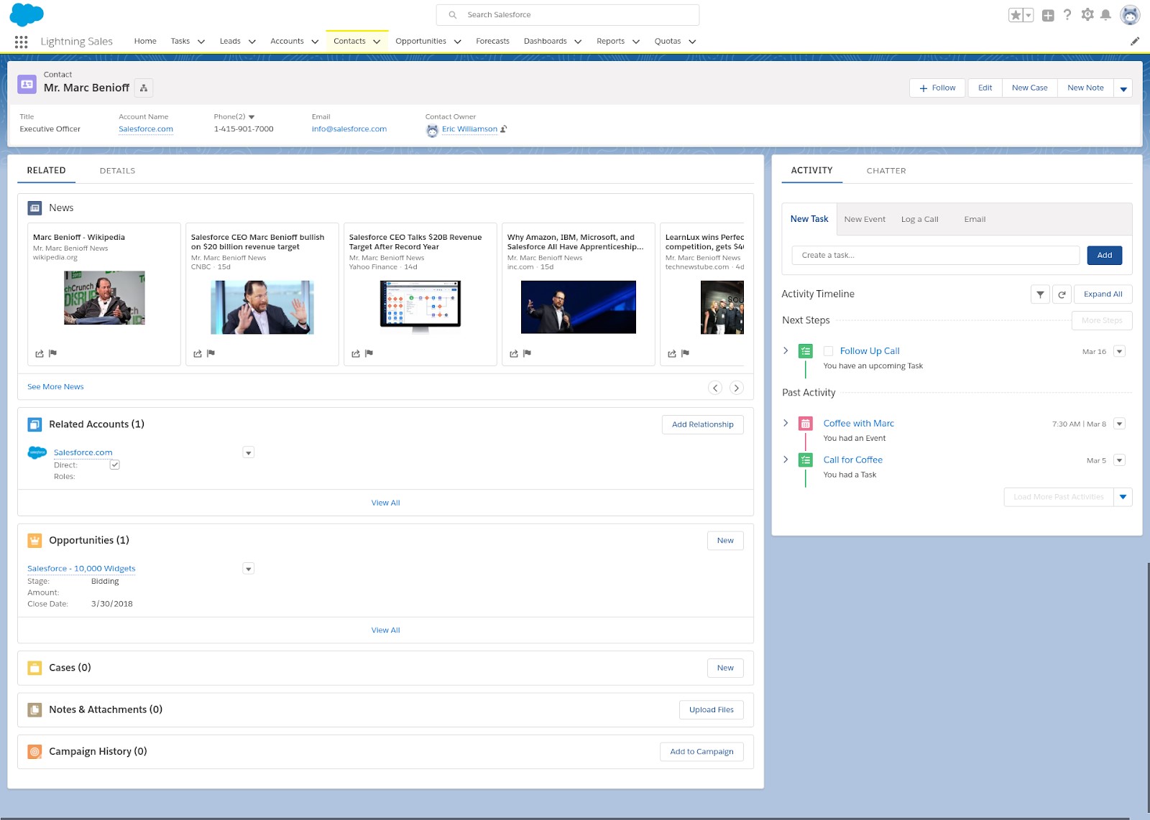Click the Follow button

click(938, 88)
